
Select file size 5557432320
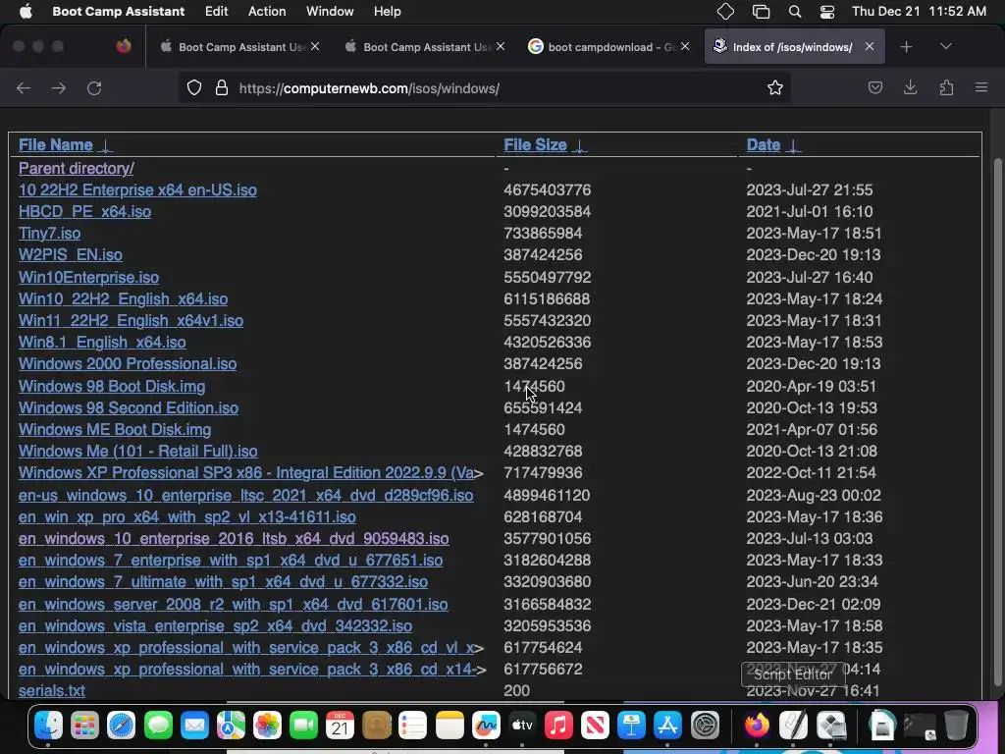(x=548, y=321)
